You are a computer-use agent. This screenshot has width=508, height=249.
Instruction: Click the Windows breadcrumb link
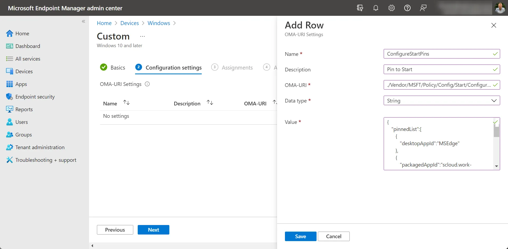[159, 23]
